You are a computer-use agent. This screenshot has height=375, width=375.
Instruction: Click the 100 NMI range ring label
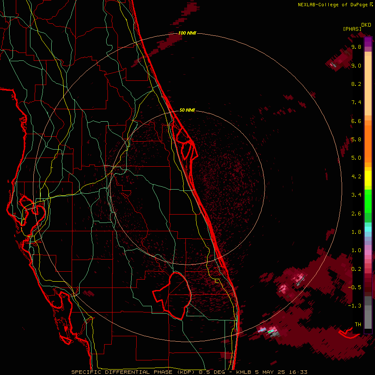pyautogui.click(x=187, y=33)
